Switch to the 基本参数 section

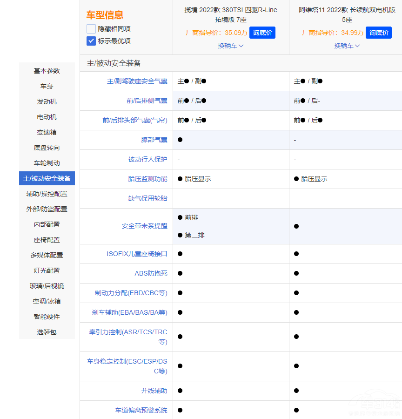click(47, 71)
